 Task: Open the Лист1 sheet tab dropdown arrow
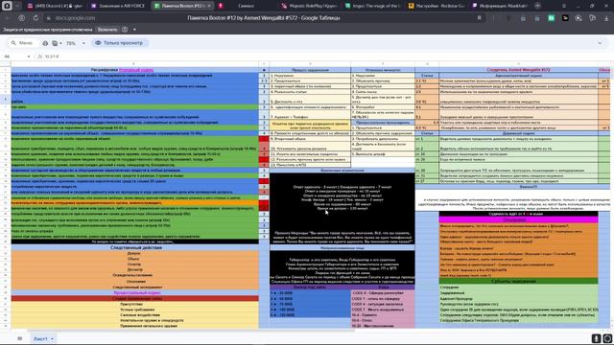click(52, 338)
